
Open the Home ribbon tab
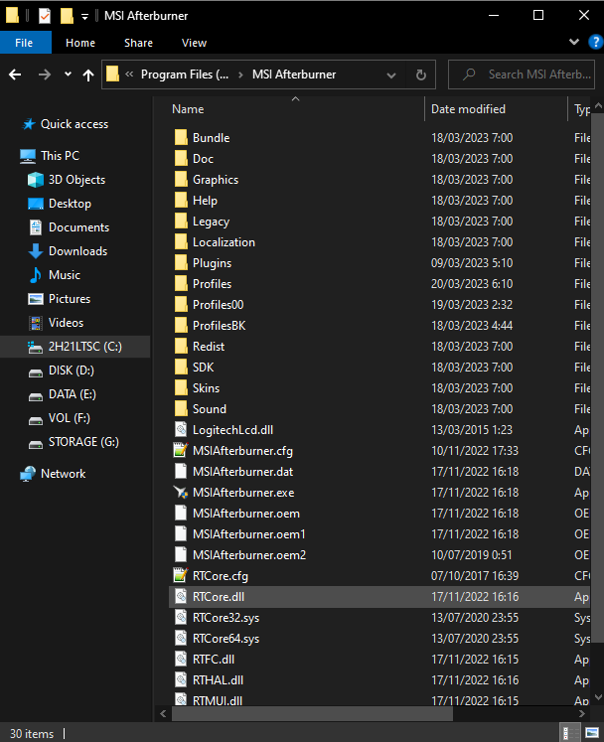pyautogui.click(x=80, y=43)
